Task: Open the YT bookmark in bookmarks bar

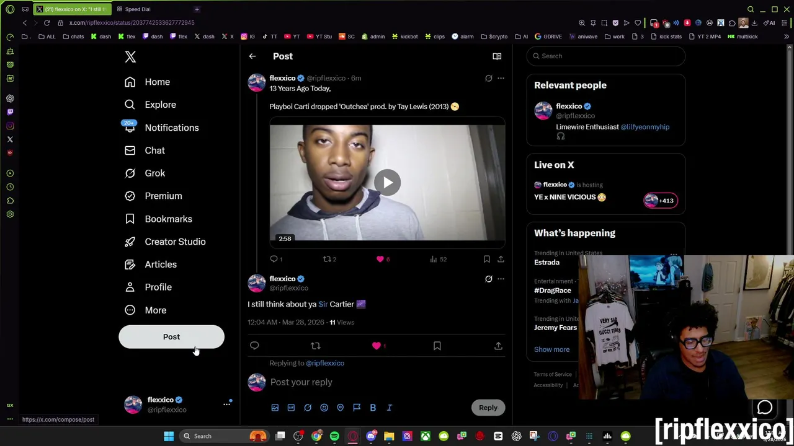Action: [x=292, y=37]
